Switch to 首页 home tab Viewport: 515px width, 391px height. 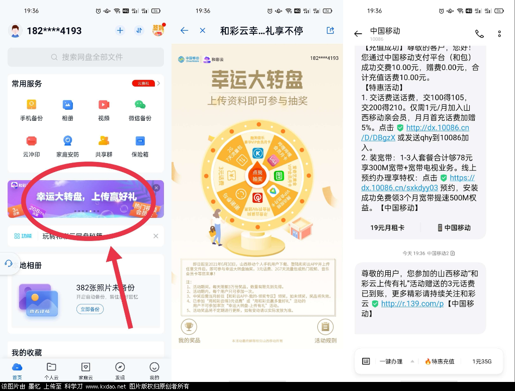(17, 371)
